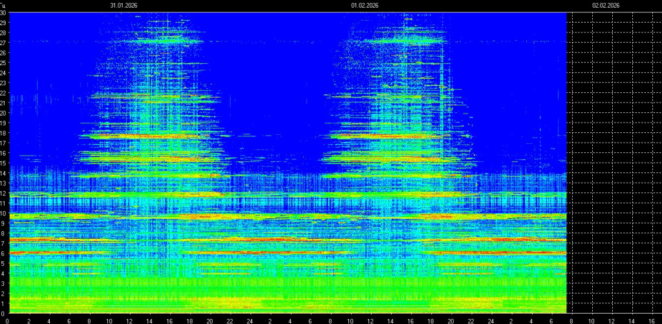The width and height of the screenshot is (662, 324).
Task: Click the 20 tick on frequency axis
Action: click(x=3, y=113)
